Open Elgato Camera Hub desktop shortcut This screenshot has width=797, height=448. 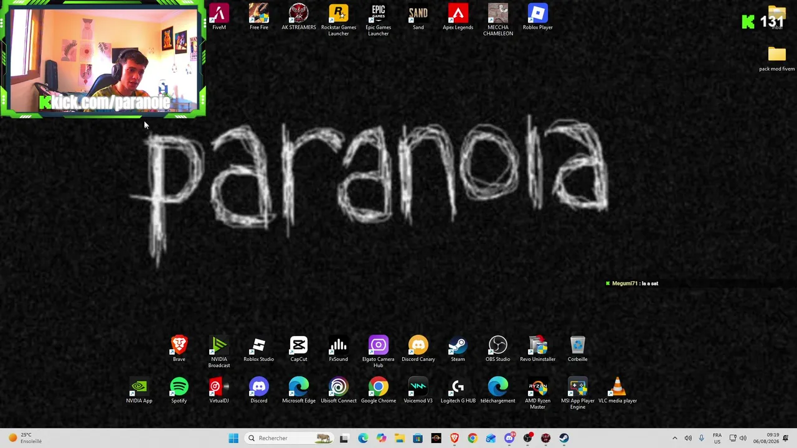pos(379,352)
